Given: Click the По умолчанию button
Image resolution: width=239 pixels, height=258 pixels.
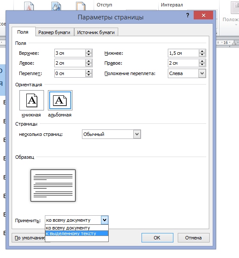Looking at the screenshot, I should click(x=28, y=238).
